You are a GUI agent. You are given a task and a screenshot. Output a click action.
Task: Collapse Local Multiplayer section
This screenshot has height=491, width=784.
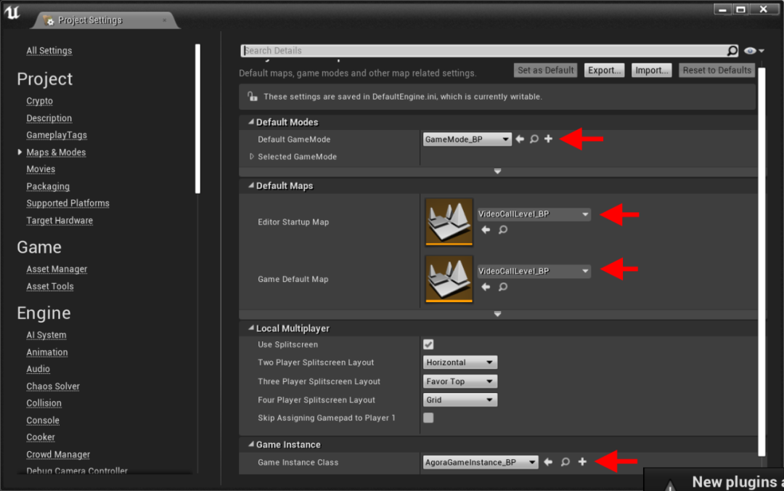coord(251,328)
